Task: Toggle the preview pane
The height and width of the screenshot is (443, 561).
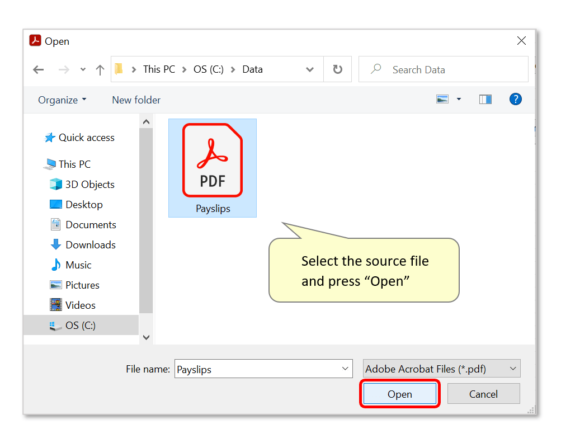Action: [484, 99]
